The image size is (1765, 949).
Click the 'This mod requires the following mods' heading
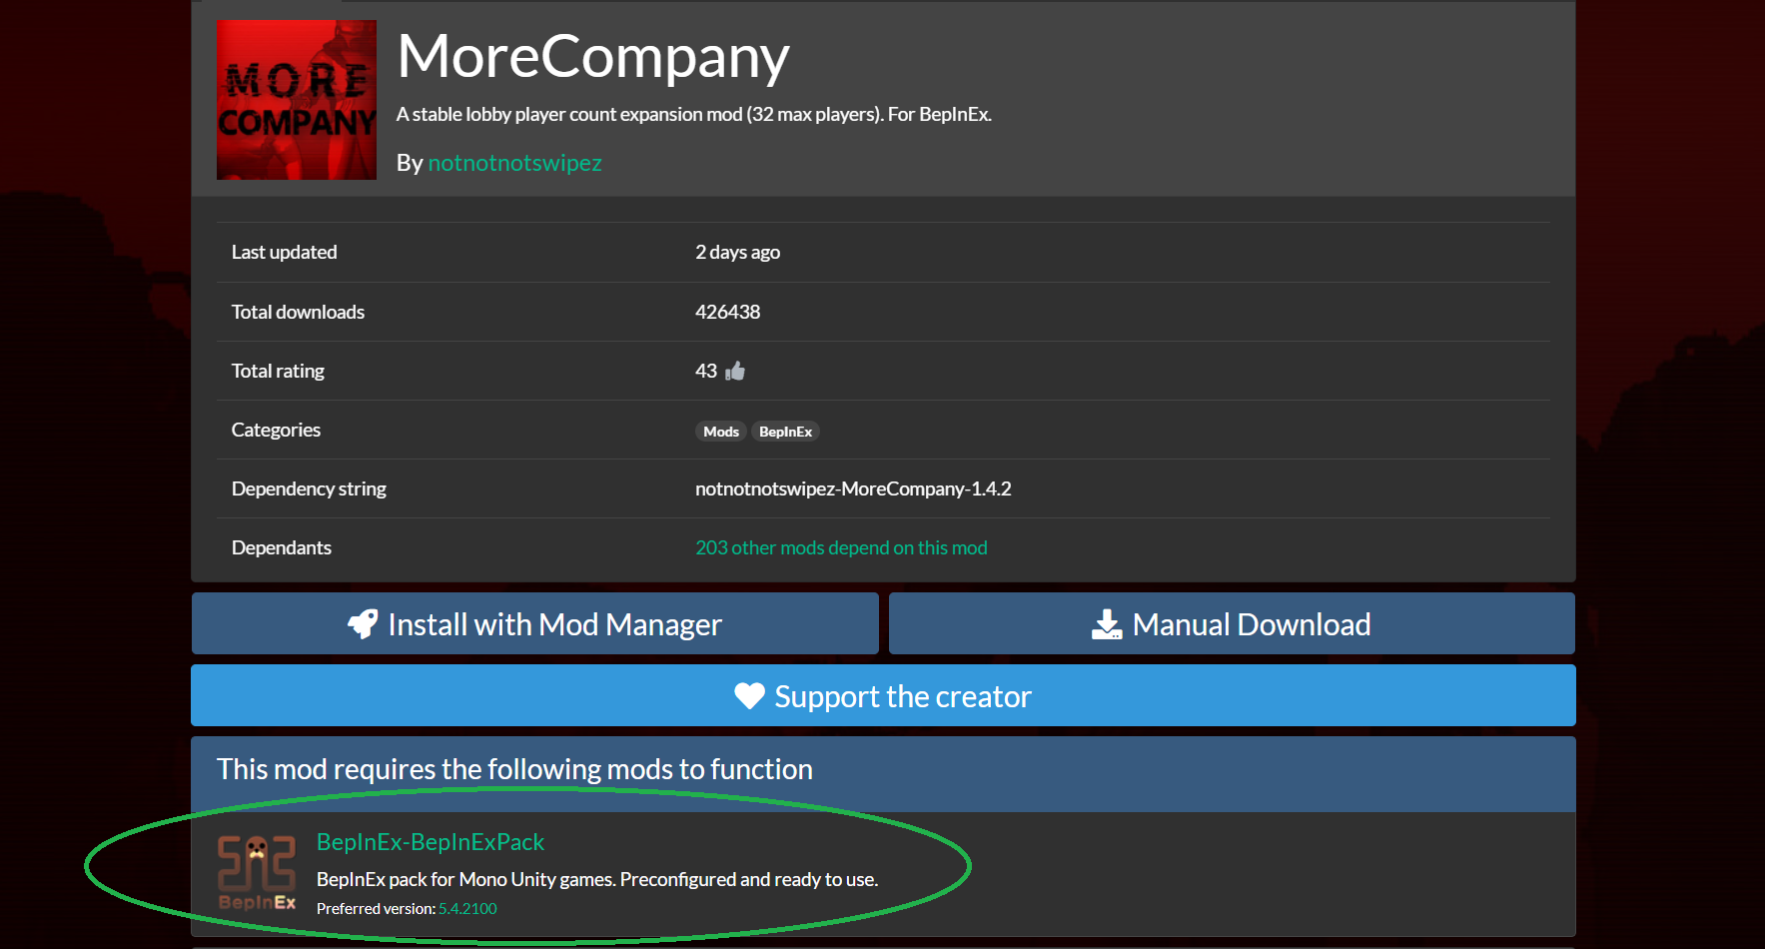tap(514, 769)
